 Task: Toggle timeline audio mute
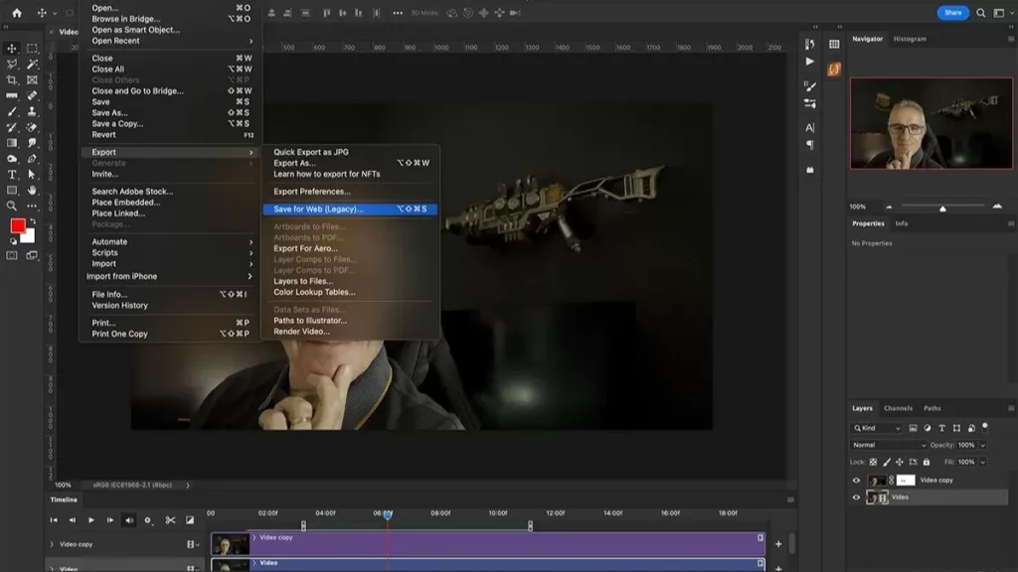(129, 520)
